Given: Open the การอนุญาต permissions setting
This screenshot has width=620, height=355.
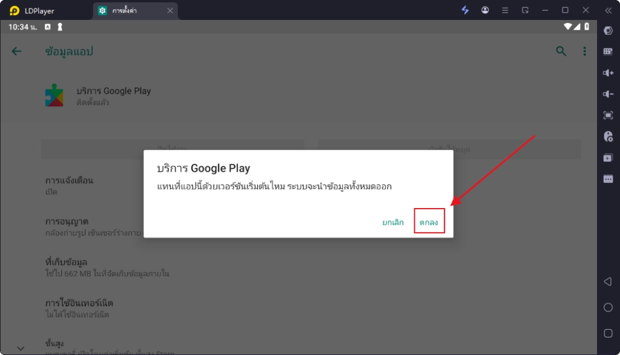Looking at the screenshot, I should 93,227.
